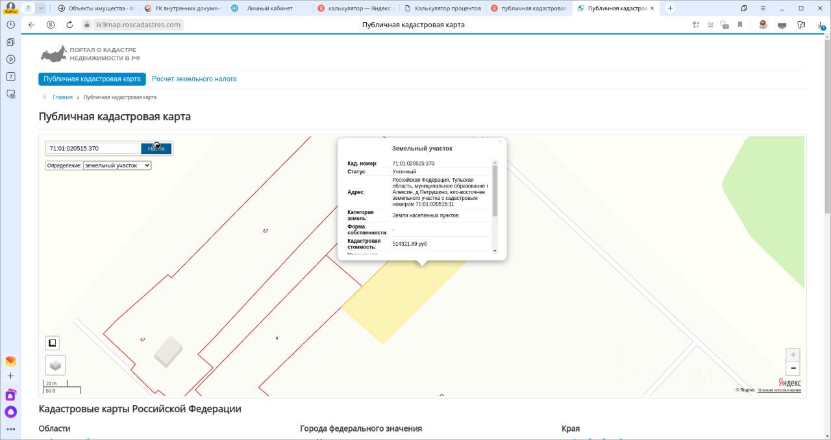Open Расчет земельного налога link

(x=194, y=79)
